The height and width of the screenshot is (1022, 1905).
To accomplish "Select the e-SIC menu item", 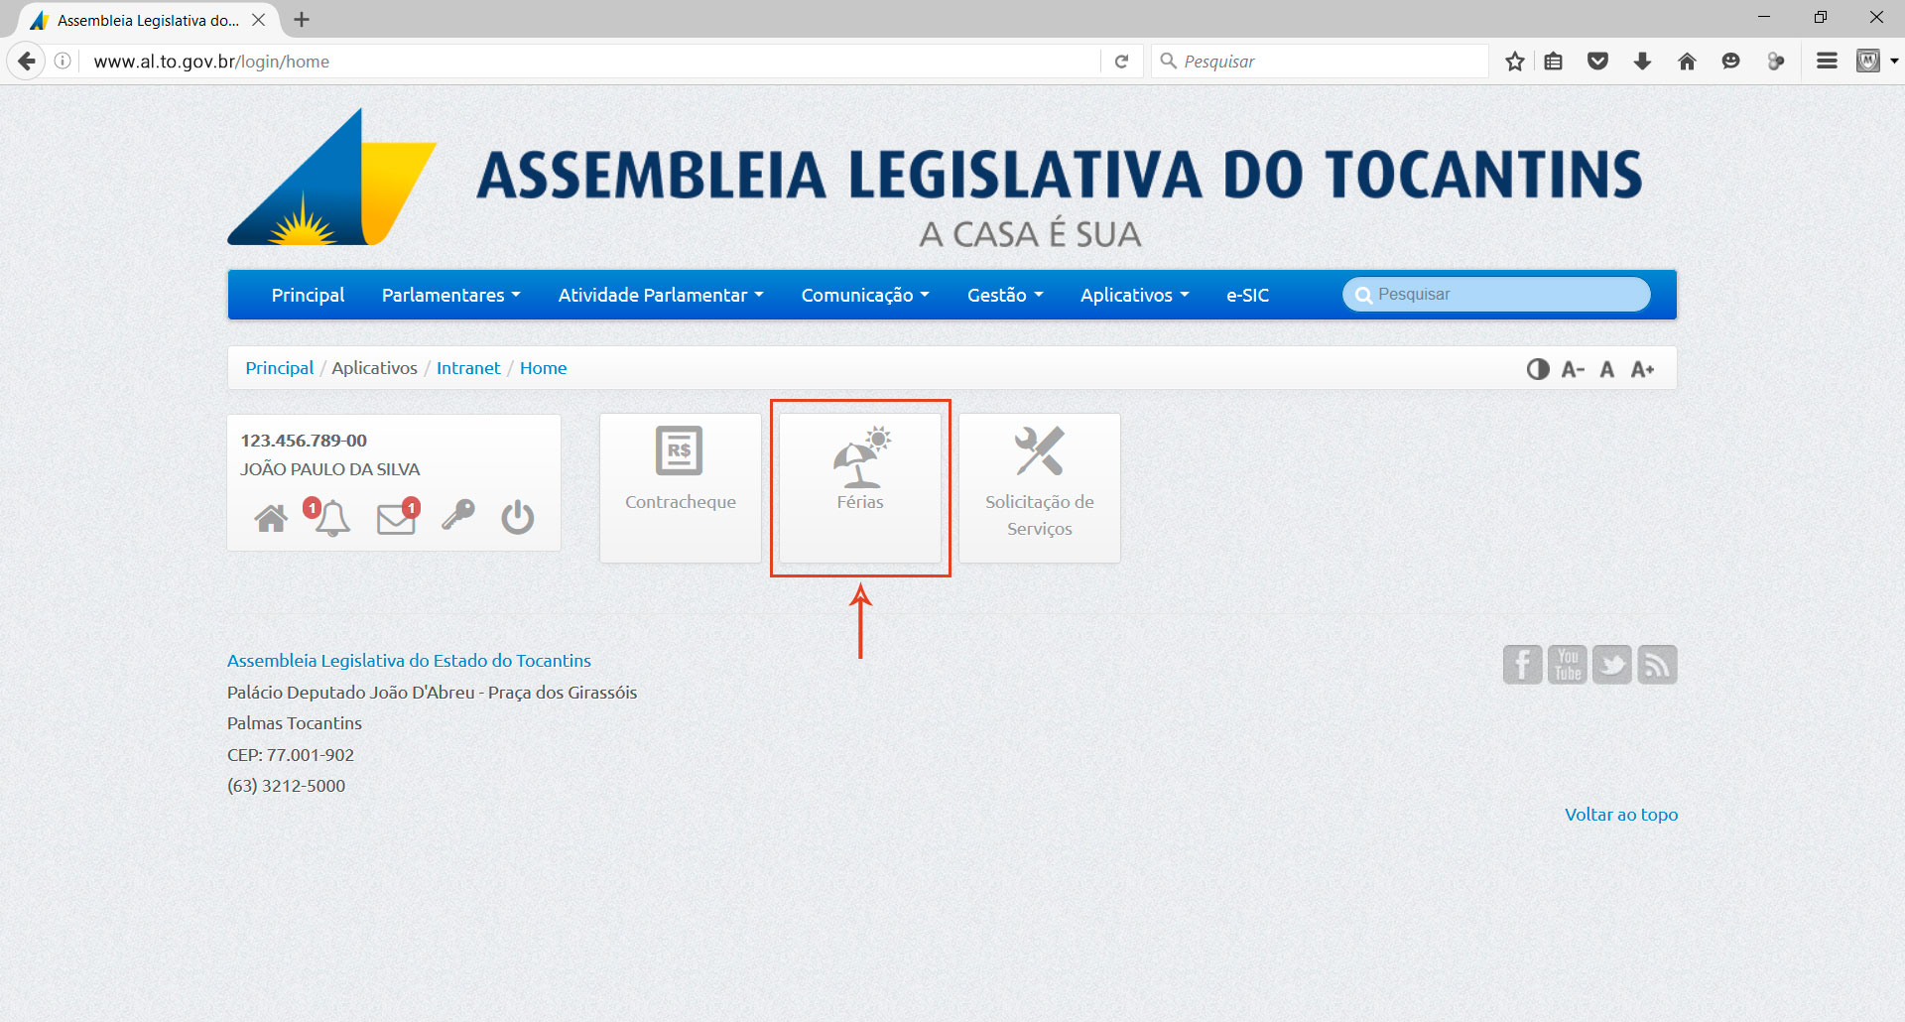I will point(1247,295).
